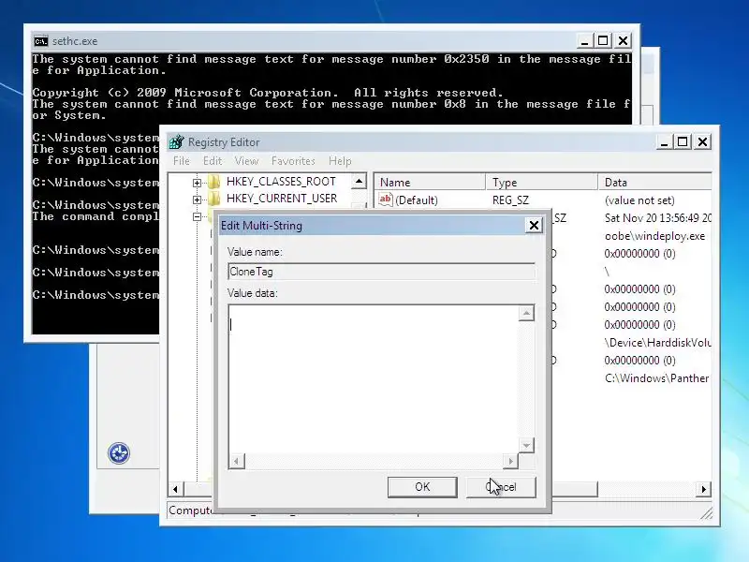Click Value data left scroll arrow

(237, 461)
